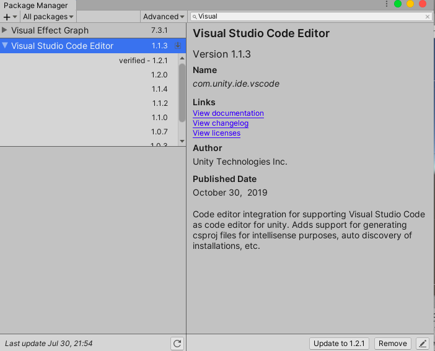Screen dimensions: 435x351
Task: Click the Remove package button
Action: click(393, 344)
